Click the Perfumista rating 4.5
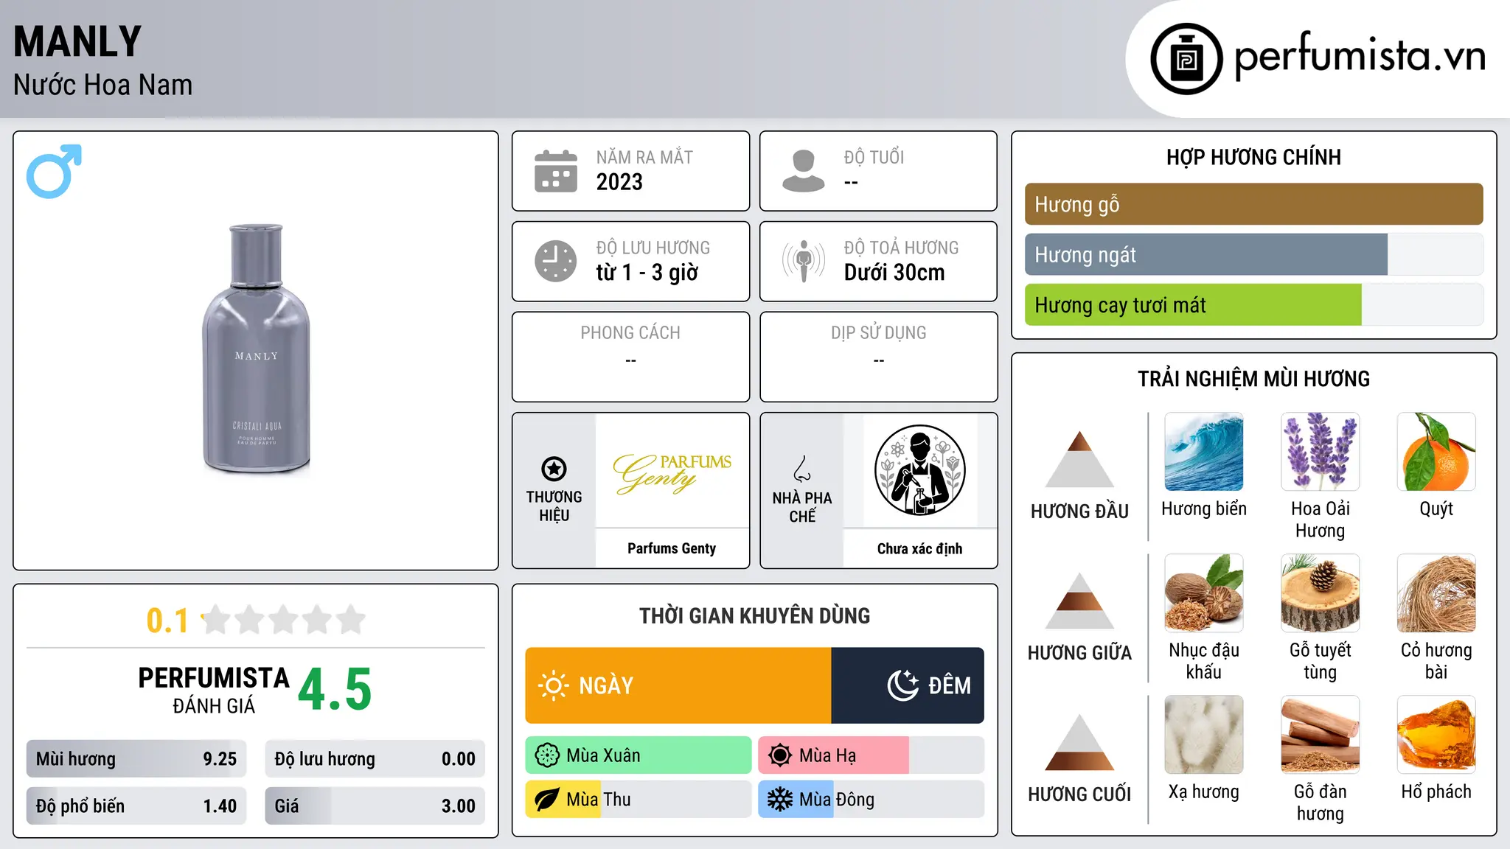The height and width of the screenshot is (849, 1510). (x=335, y=689)
